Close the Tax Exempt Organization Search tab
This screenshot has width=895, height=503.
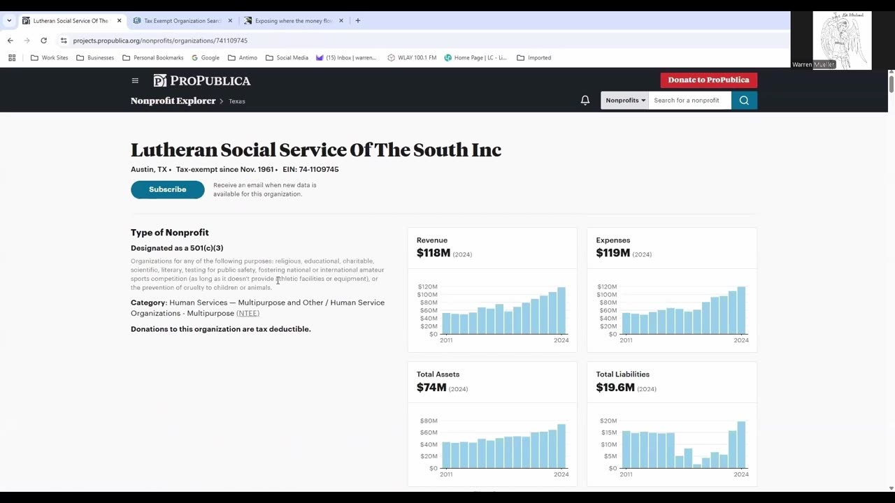(x=230, y=21)
